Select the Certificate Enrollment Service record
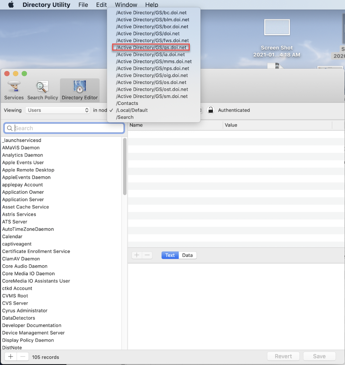 click(61, 251)
